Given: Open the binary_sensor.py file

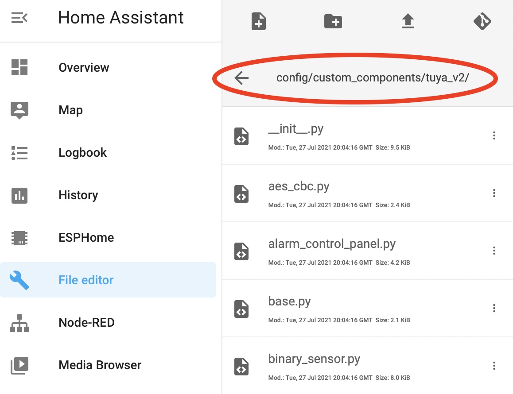Looking at the screenshot, I should pos(367,366).
